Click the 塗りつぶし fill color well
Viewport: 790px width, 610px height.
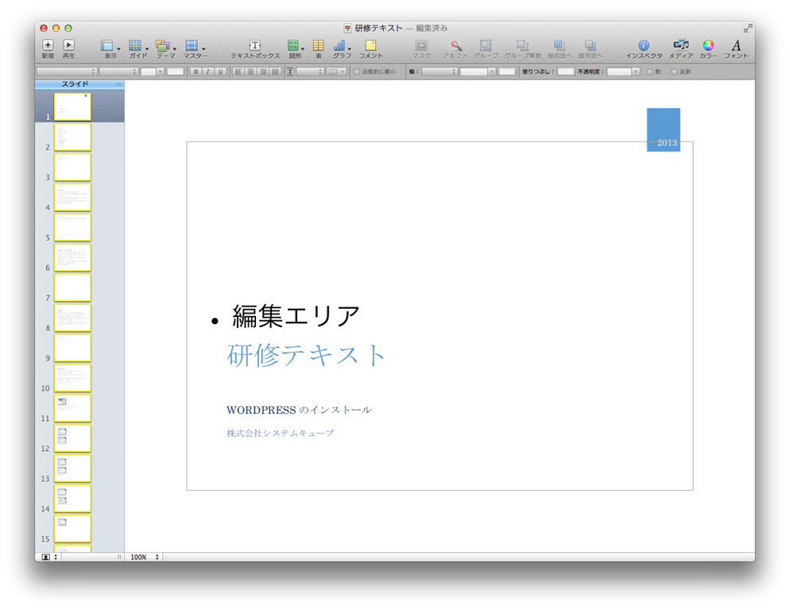[566, 72]
